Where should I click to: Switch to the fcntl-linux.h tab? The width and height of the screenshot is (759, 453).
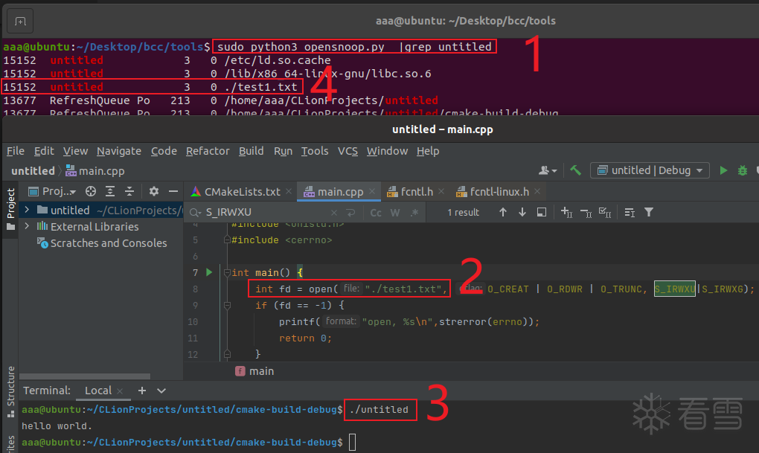pyautogui.click(x=499, y=192)
